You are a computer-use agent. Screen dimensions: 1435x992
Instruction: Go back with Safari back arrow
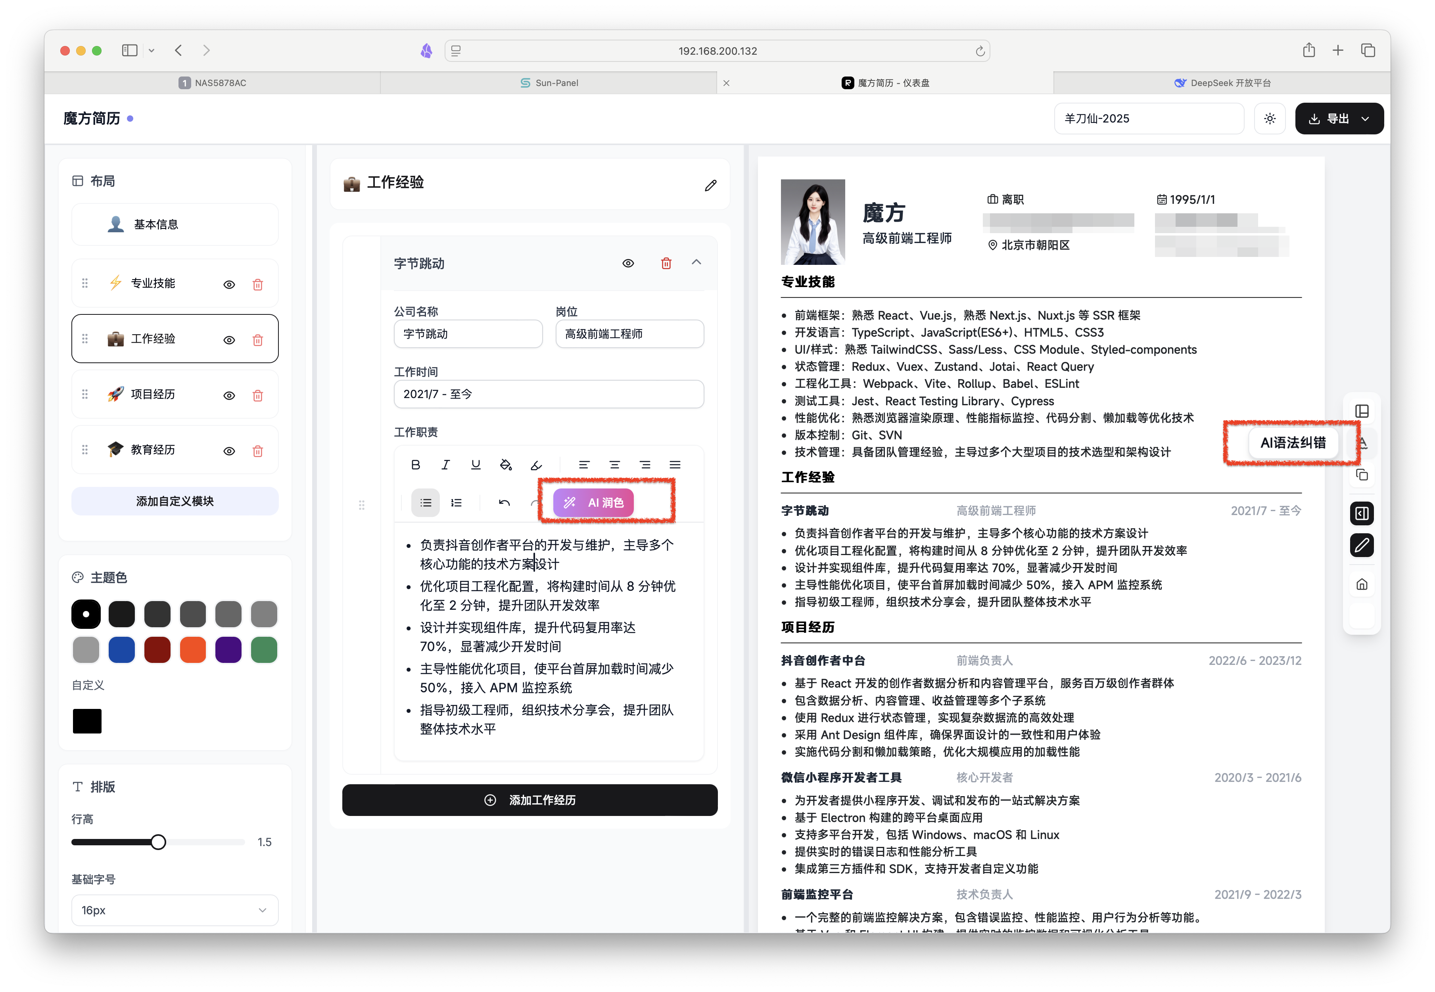(x=178, y=50)
